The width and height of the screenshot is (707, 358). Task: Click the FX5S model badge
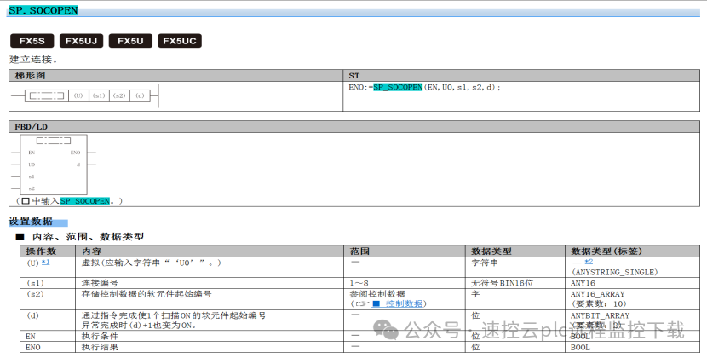tap(32, 41)
